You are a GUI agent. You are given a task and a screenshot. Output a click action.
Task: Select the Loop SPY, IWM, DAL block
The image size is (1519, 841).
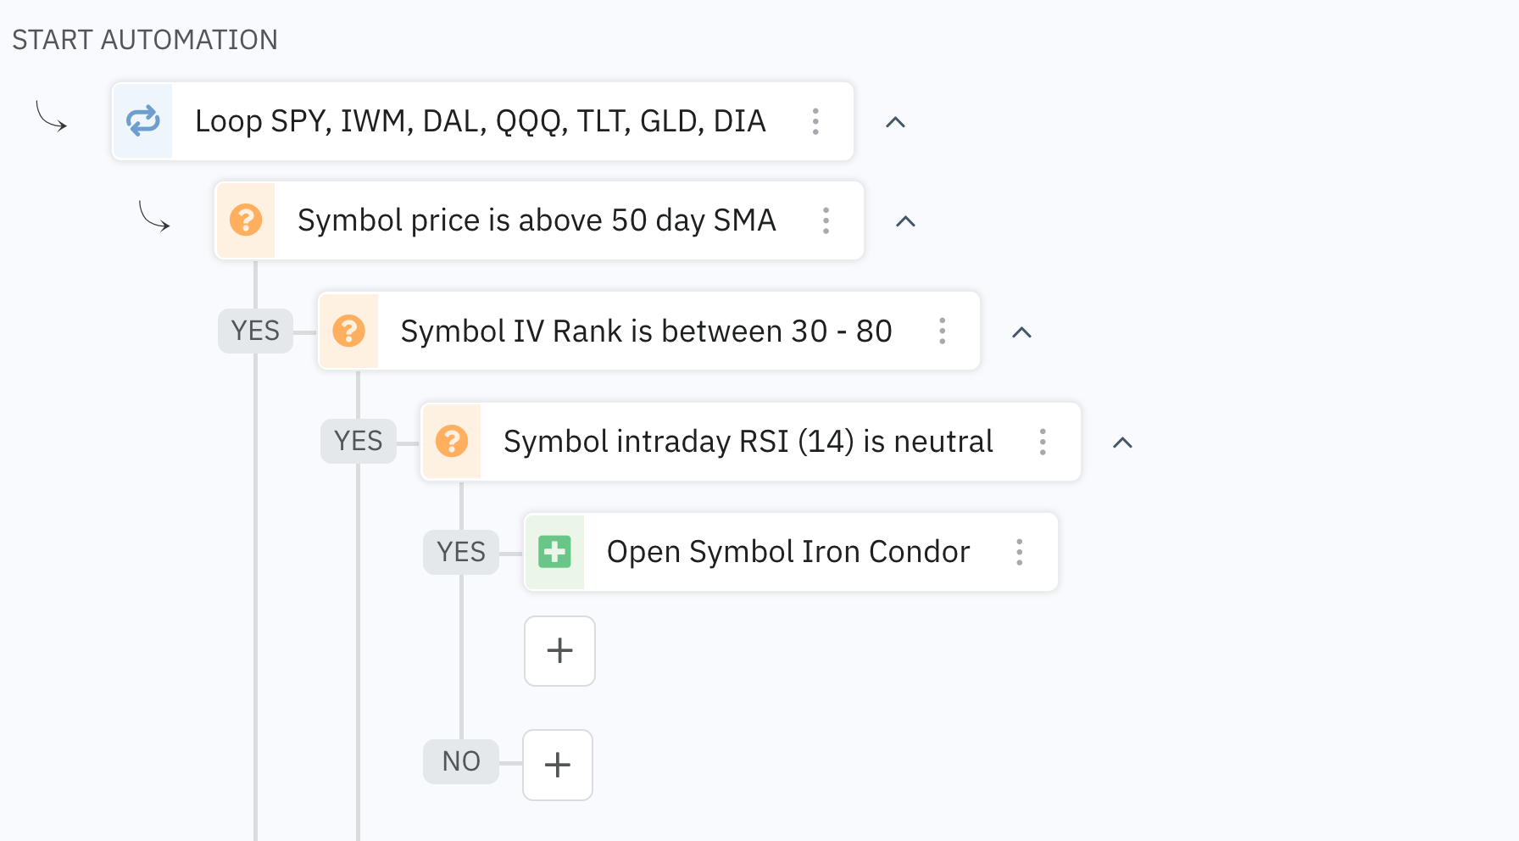point(480,121)
